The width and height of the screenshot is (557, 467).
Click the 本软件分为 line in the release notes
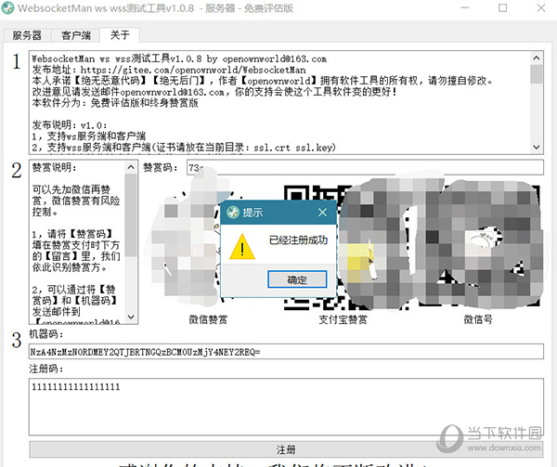click(x=115, y=103)
